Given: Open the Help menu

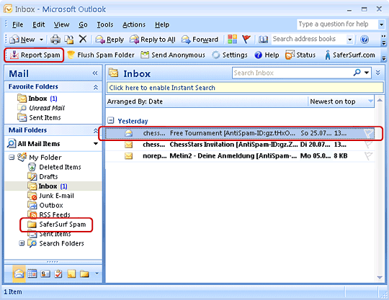Looking at the screenshot, I should [x=162, y=24].
